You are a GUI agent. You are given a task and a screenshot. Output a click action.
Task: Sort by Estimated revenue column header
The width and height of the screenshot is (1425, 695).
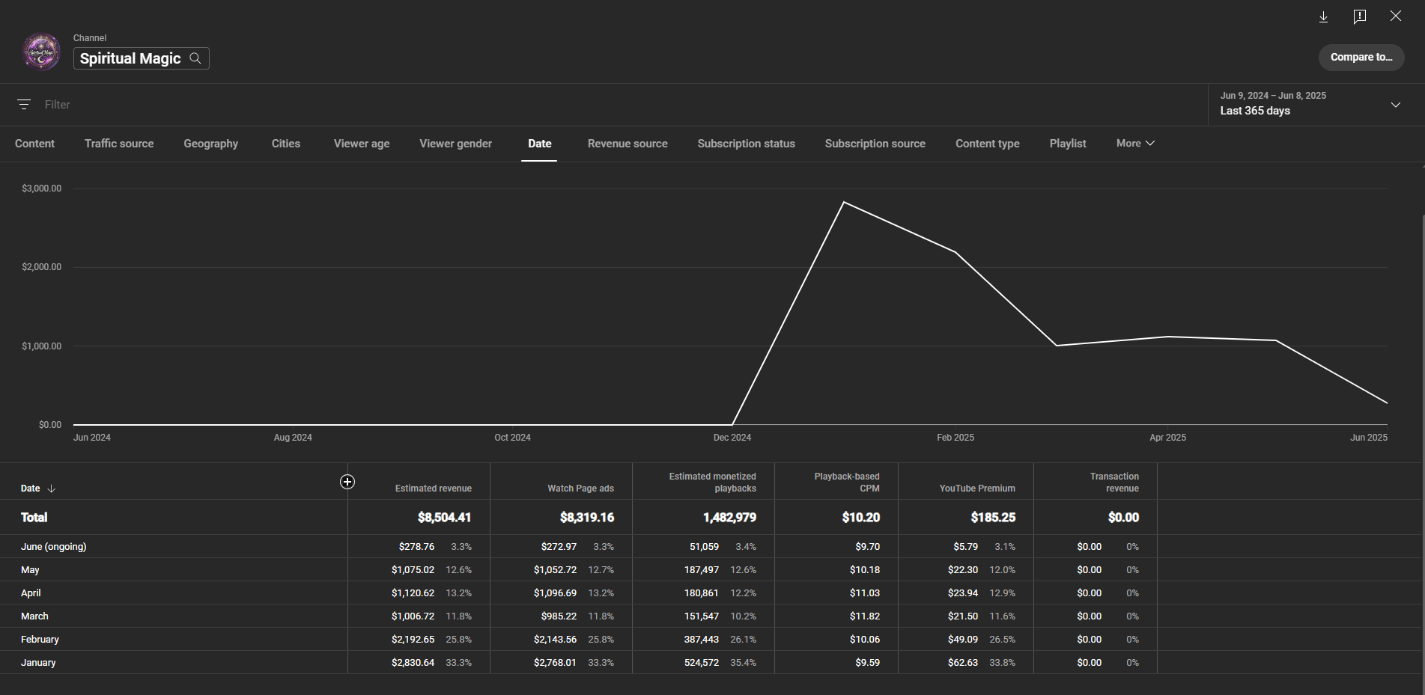pyautogui.click(x=434, y=489)
